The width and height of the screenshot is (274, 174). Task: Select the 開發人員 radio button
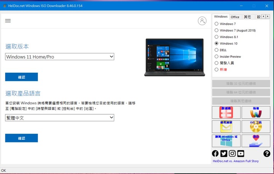point(216,63)
